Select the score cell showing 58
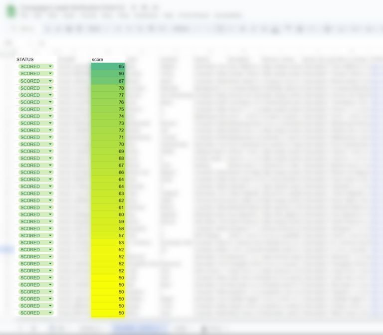The image size is (383, 335). coord(108,228)
